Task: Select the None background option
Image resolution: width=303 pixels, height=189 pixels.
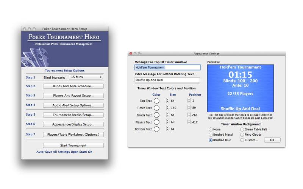Action: click(x=211, y=129)
